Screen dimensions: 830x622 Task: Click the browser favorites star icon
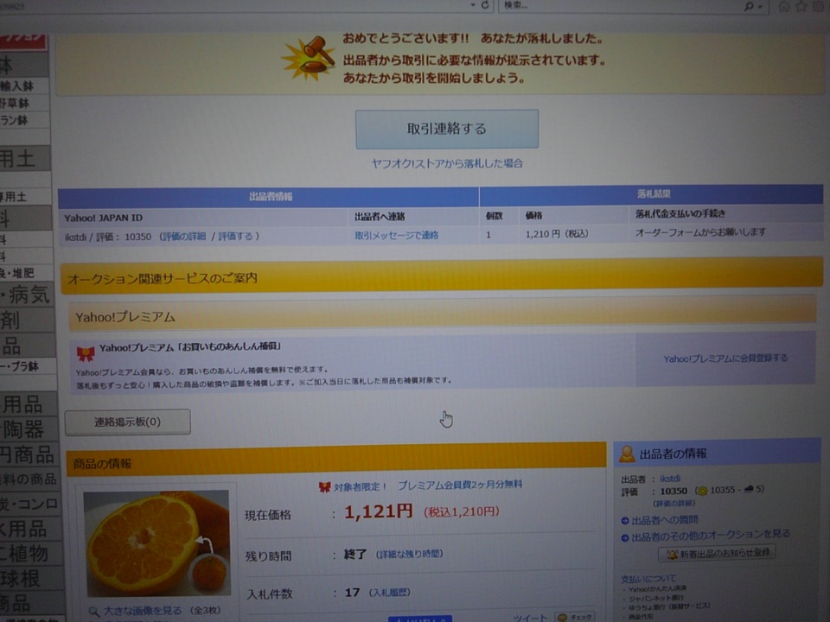801,6
